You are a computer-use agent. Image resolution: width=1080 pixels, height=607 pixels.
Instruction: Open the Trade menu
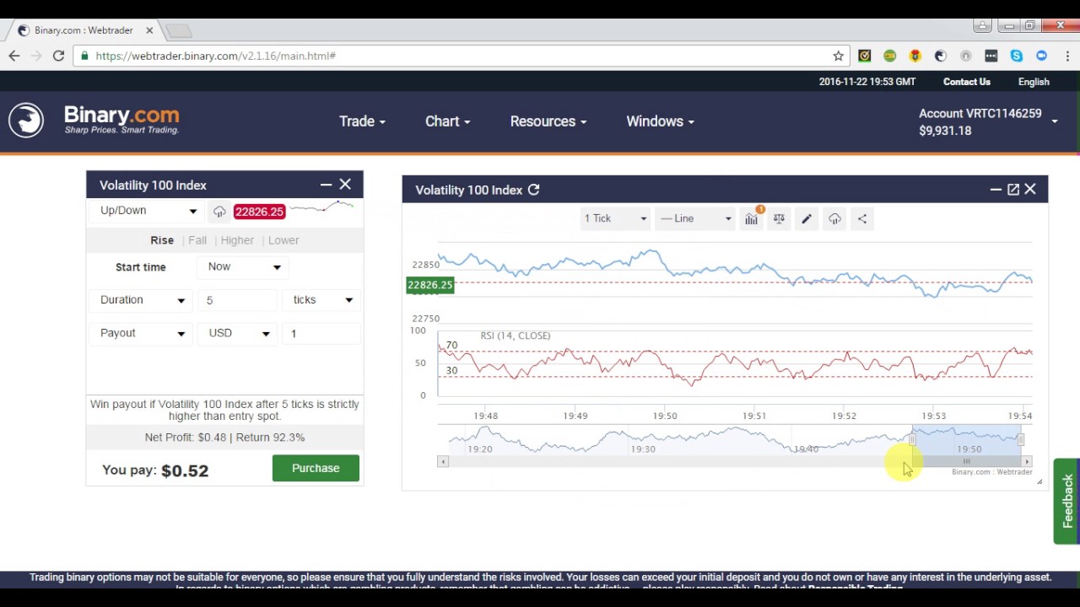[362, 121]
